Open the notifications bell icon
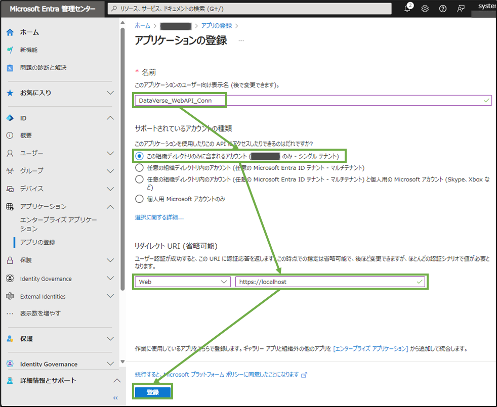497x407 pixels. [x=407, y=9]
